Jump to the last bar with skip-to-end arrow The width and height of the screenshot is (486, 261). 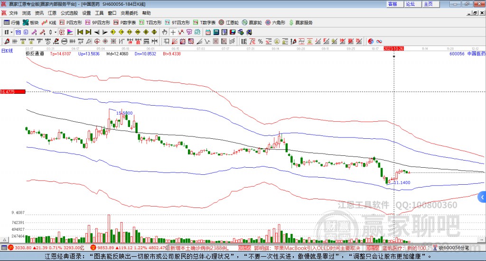(x=88, y=32)
